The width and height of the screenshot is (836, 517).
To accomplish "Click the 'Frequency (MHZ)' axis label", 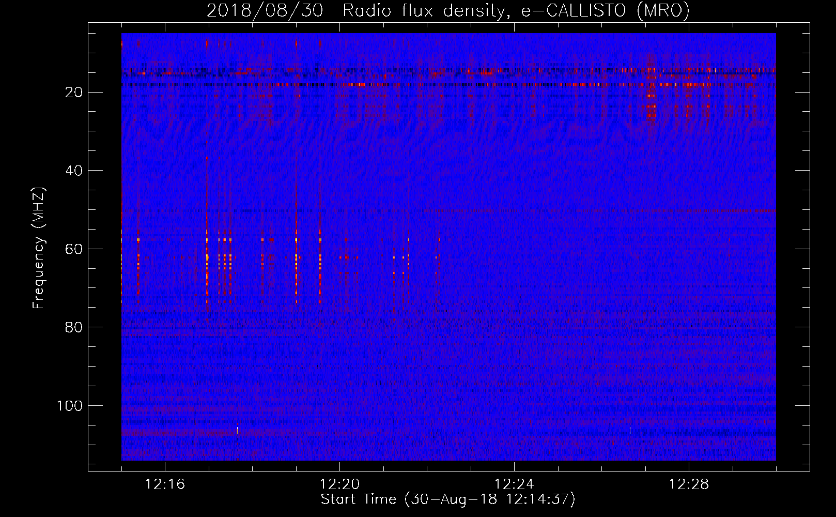I will tap(39, 248).
